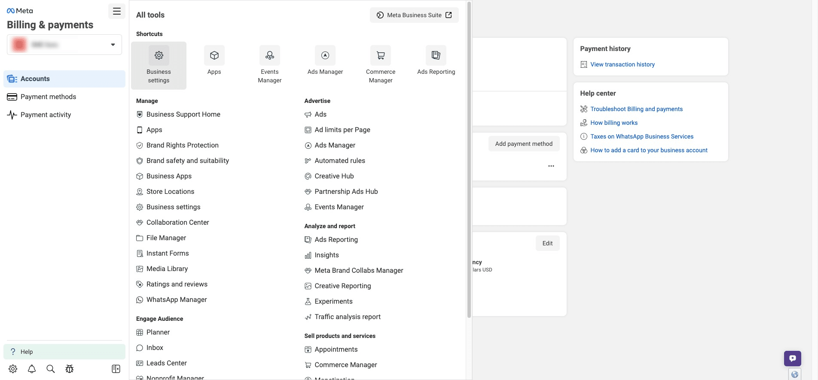Viewport: 818px width, 380px height.
Task: Open the notifications bell icon
Action: tap(32, 369)
